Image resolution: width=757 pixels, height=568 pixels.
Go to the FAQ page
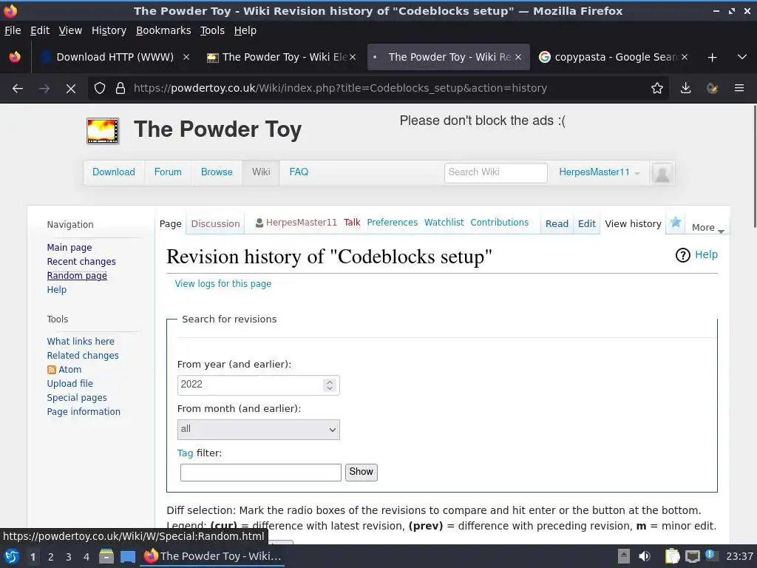tap(299, 172)
